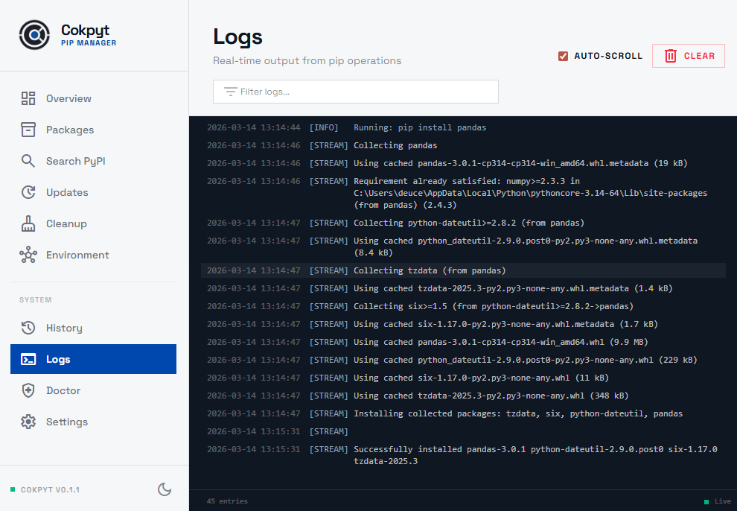Toggle dark mode with the moon icon

pyautogui.click(x=165, y=489)
